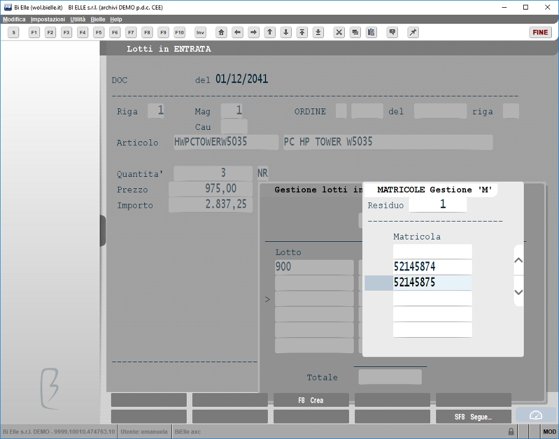Screen dimensions: 559x439
Task: Click the up arrow with top bar icon
Action: coord(302,32)
